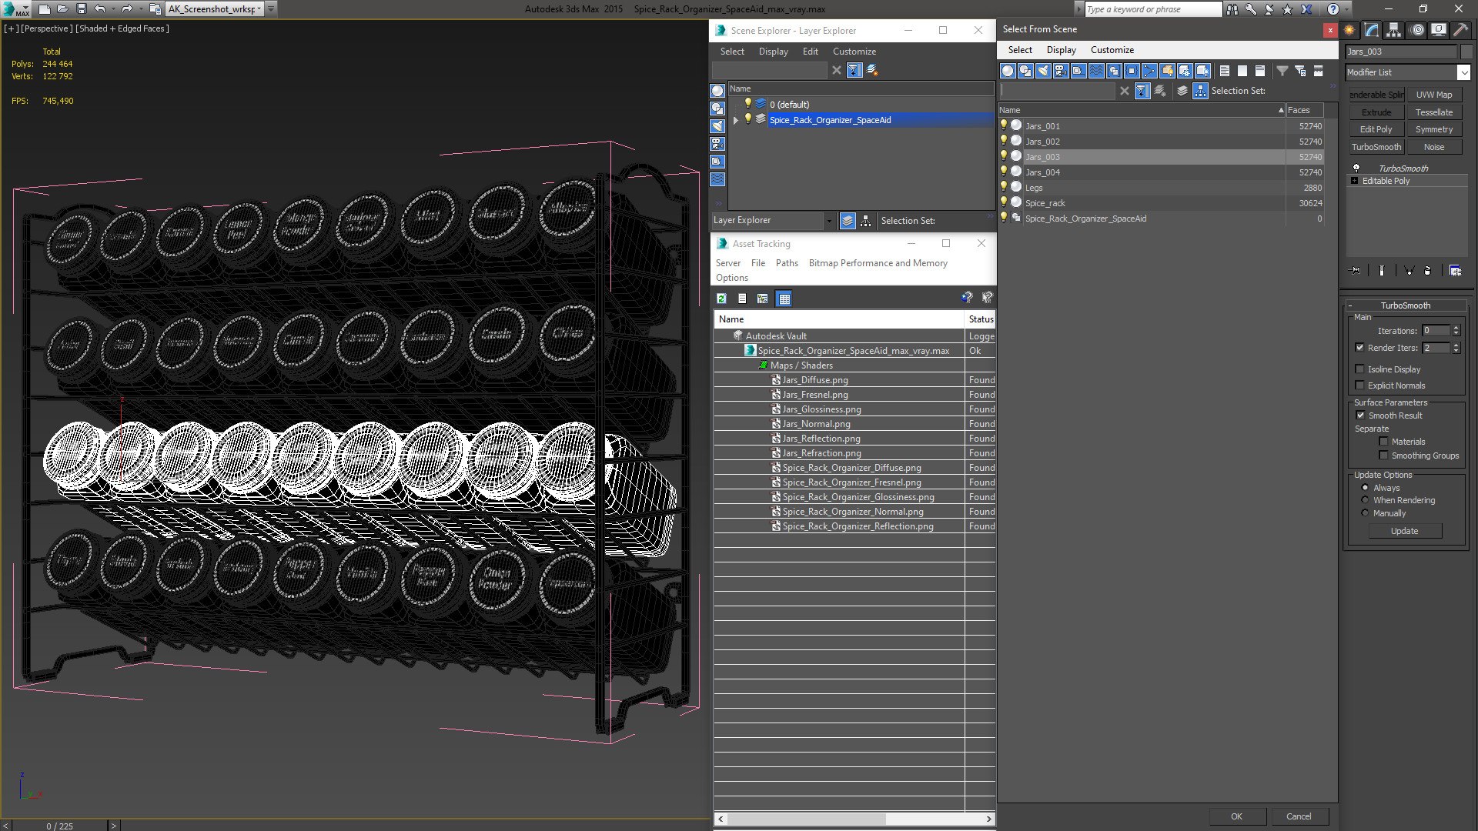Expand the Spice_Rack_Organizer_SpaceAid layer
The image size is (1478, 831).
coord(736,120)
